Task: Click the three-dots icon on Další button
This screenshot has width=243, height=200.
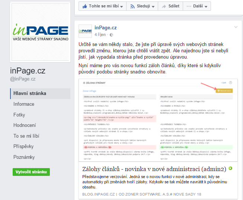Action: (x=189, y=6)
